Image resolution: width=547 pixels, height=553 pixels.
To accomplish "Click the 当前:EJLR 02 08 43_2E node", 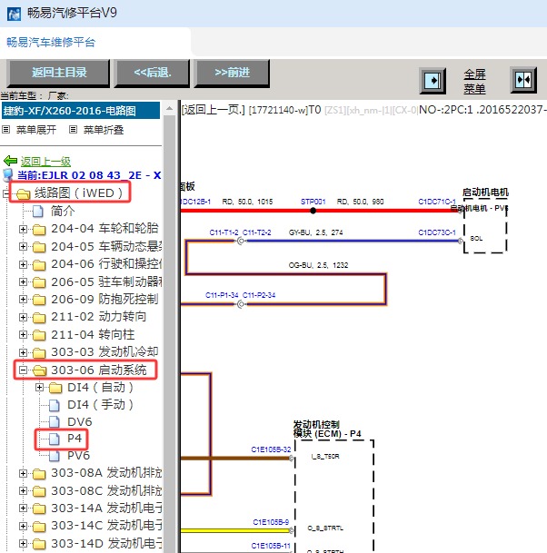I will (89, 175).
